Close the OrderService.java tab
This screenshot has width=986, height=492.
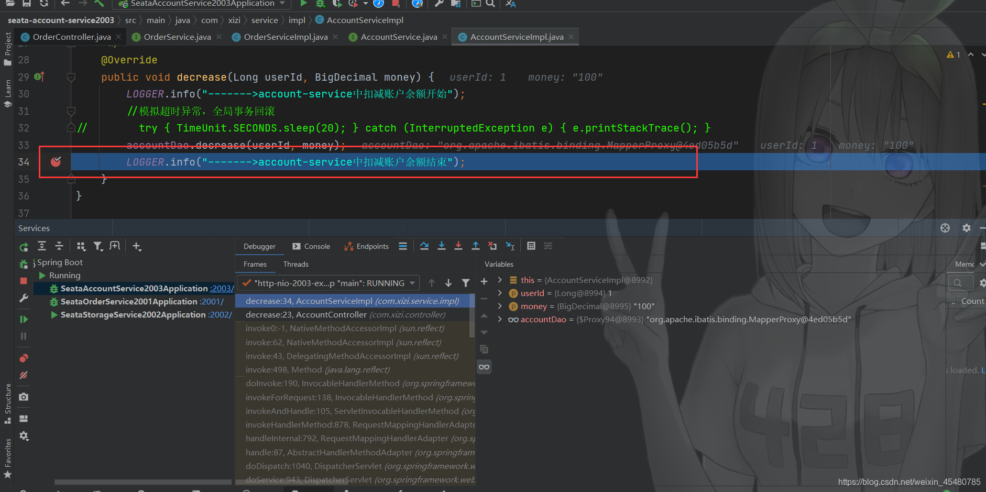point(219,37)
